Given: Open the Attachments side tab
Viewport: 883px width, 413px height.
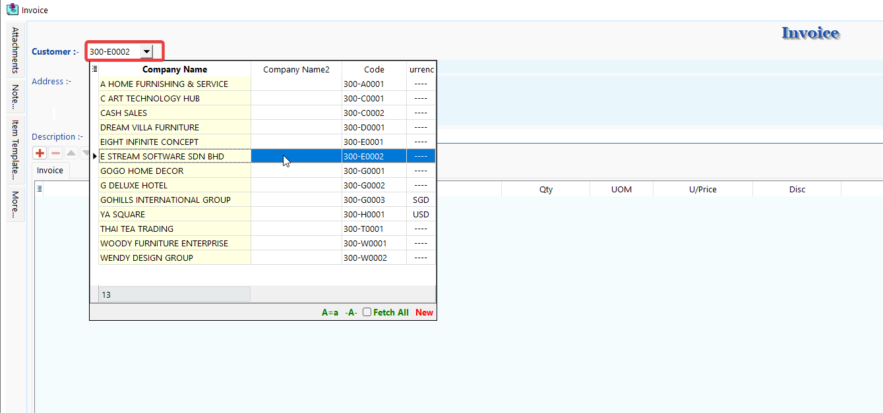Looking at the screenshot, I should (15, 50).
